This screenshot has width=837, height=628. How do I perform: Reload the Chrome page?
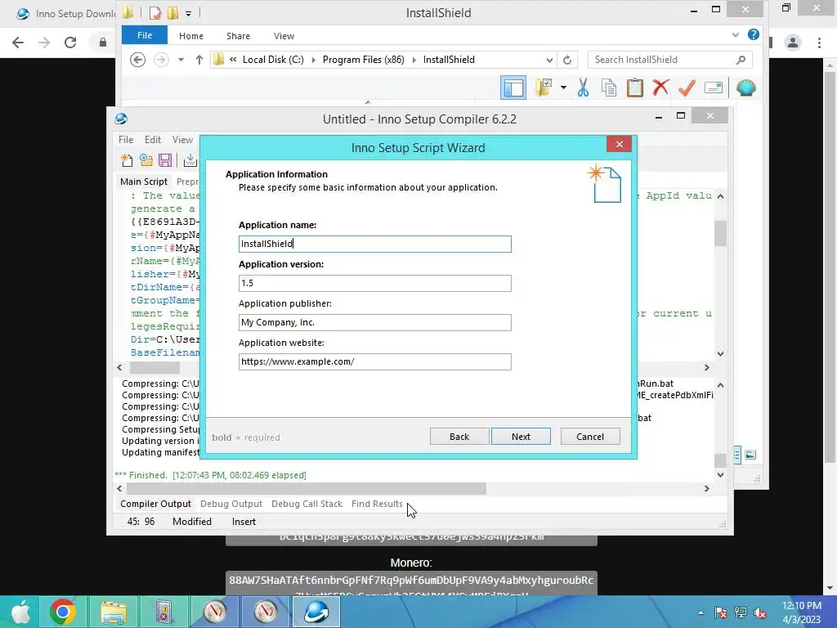70,43
